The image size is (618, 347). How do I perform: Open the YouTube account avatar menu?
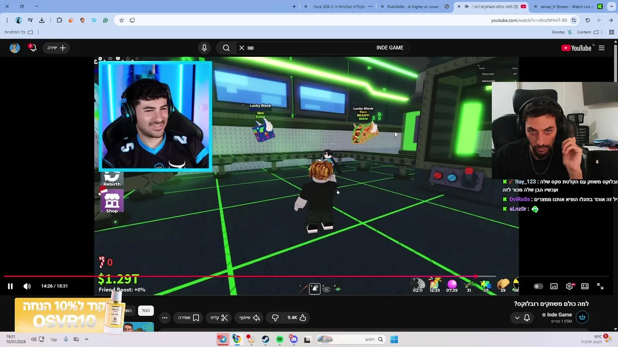click(x=14, y=48)
